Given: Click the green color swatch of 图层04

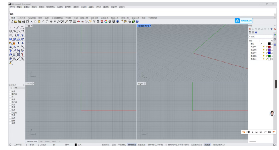Looking at the screenshot, I should click(x=269, y=56).
